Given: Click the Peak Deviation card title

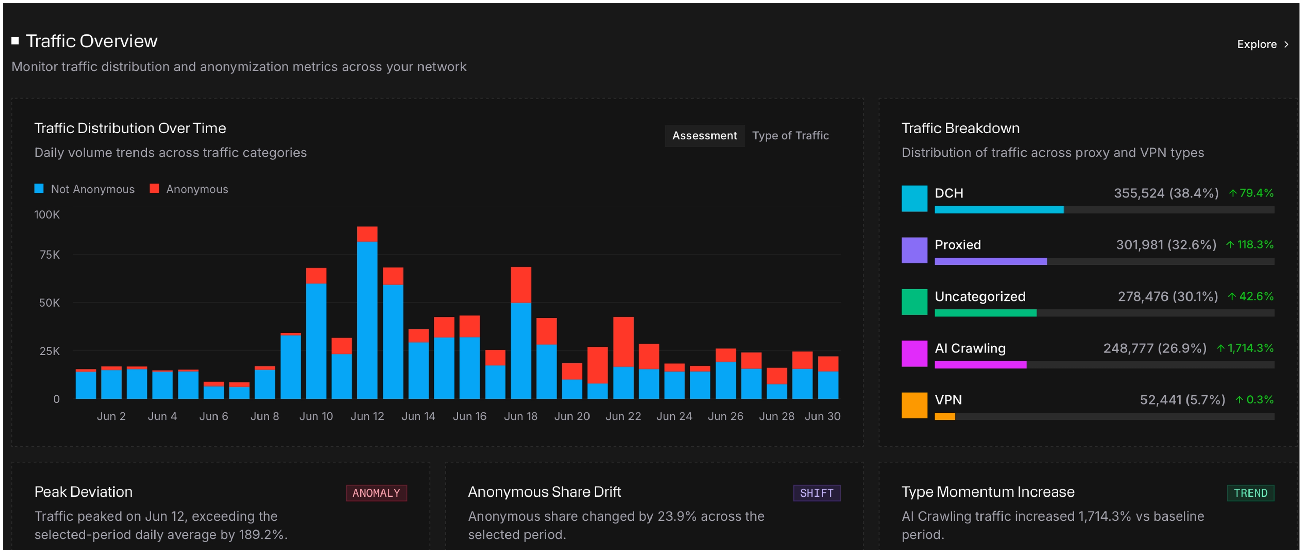Looking at the screenshot, I should [x=83, y=492].
